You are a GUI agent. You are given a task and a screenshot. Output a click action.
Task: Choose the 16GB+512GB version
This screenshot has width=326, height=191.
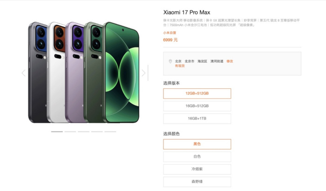tap(197, 106)
